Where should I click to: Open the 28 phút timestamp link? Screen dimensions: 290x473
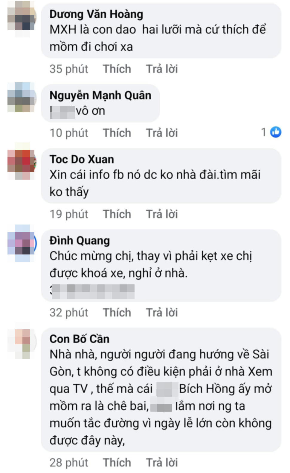68,462
